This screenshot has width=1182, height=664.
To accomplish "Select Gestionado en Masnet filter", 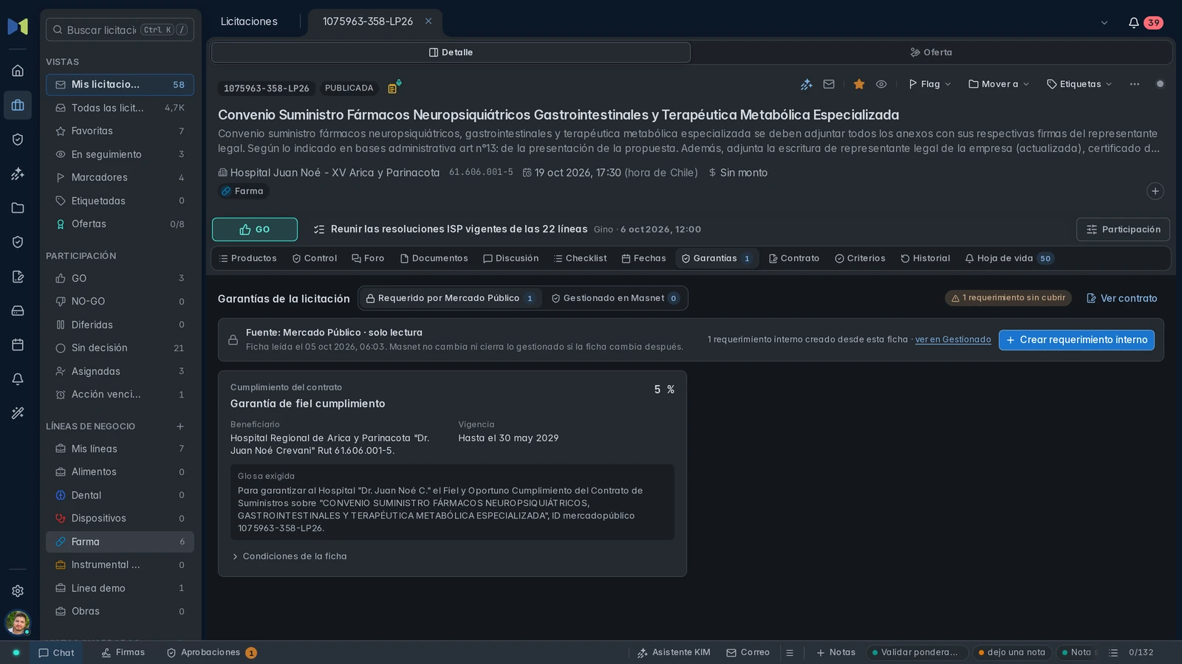I will [615, 298].
